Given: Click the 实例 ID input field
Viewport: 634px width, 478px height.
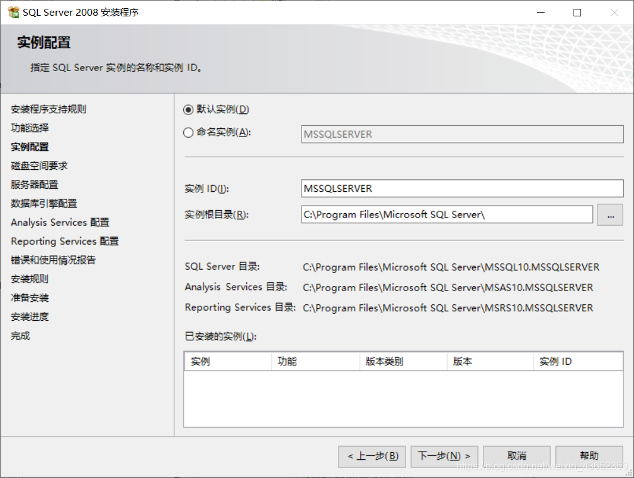Looking at the screenshot, I should [x=462, y=188].
